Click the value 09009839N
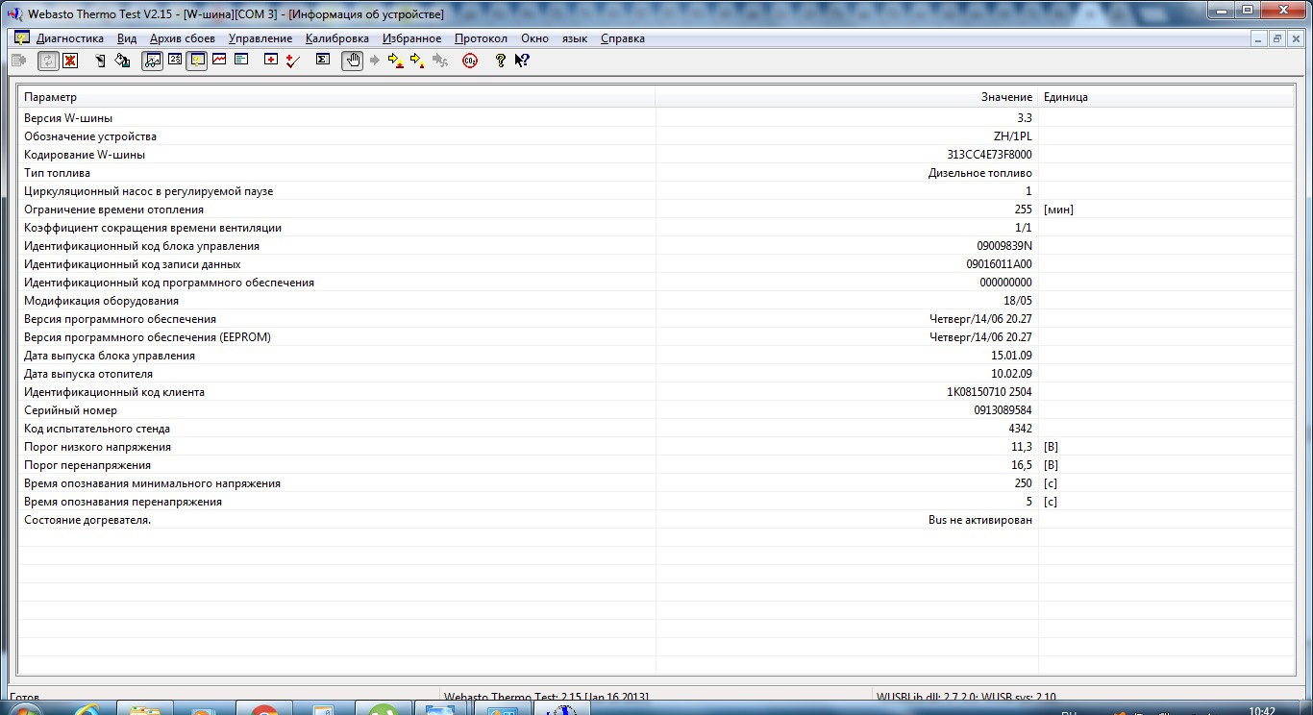 pos(1004,246)
